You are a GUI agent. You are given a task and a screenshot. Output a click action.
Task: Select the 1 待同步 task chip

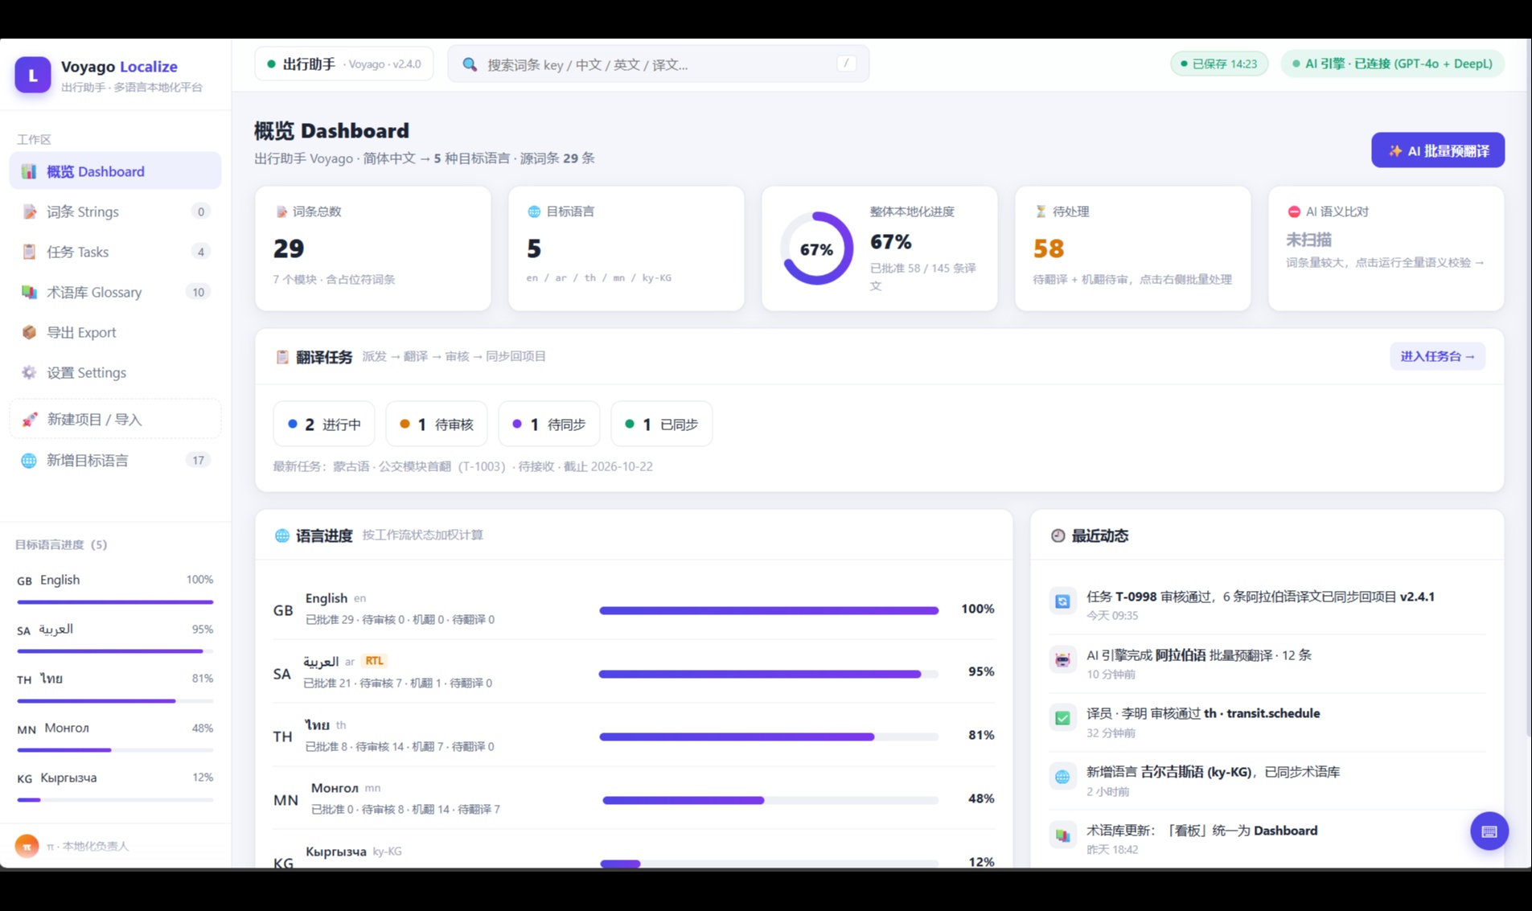pyautogui.click(x=549, y=424)
